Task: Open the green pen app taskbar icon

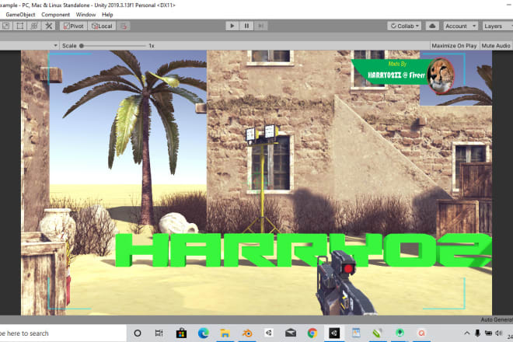Action: coord(378,333)
